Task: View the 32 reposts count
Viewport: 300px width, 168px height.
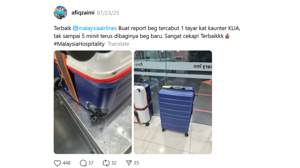Action: pos(114,163)
